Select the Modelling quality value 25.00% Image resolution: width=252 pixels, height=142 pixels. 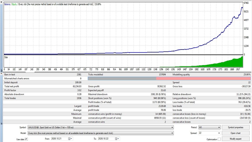247,74
